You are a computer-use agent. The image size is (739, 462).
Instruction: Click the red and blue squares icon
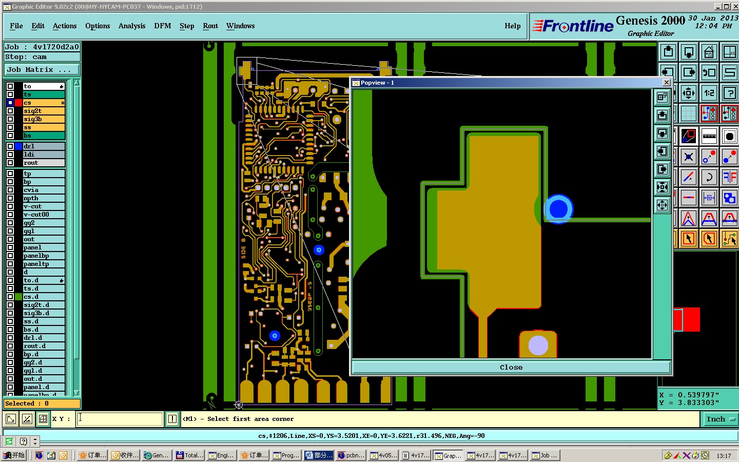tap(689, 136)
